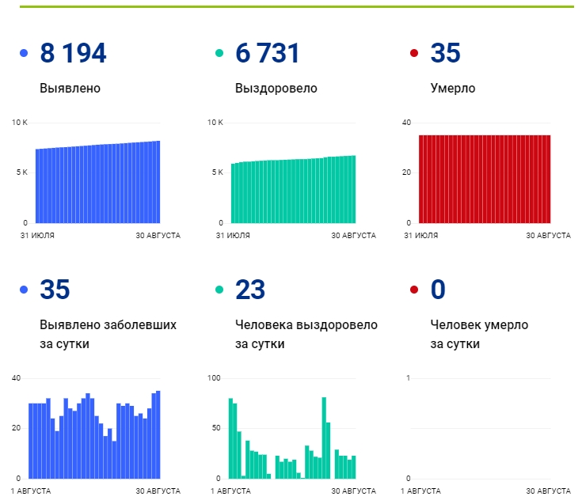582x504 pixels.
Task: Click '31 ИЮЛЯ' under the detected chart
Action: tap(37, 236)
